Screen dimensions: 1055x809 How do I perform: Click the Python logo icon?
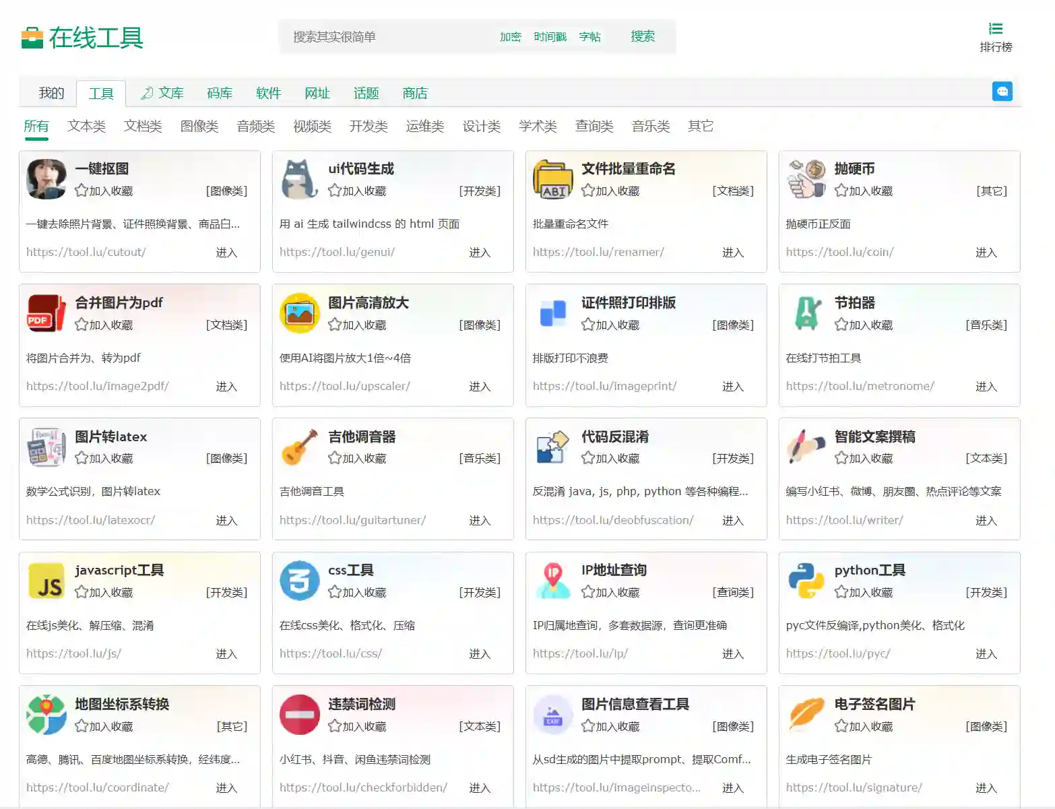click(806, 581)
